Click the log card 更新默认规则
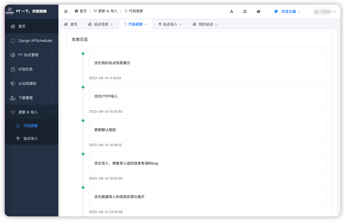345x221 pixels. pos(208,130)
